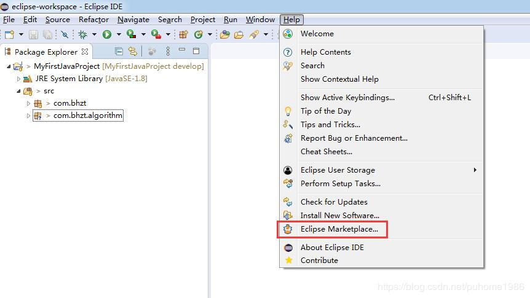
Task: Click the Open Task folder icon
Action: pos(239,34)
